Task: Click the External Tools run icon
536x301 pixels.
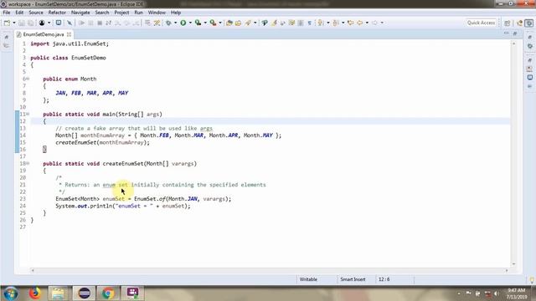Action: [213, 23]
